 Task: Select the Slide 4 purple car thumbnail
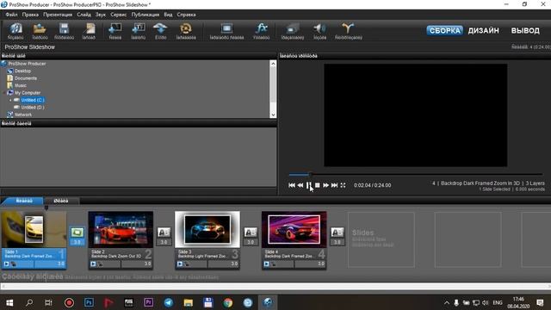294,230
